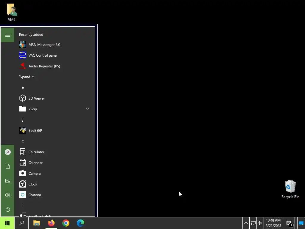Screen dimensions: 305x229
Task: Launch Microsoft Edge from taskbar
Action: (x=80, y=223)
